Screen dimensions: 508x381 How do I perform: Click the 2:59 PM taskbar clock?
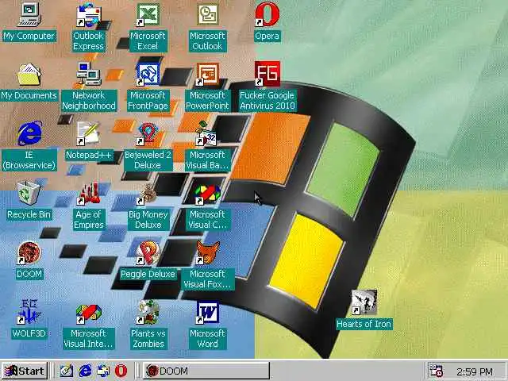[x=475, y=371]
